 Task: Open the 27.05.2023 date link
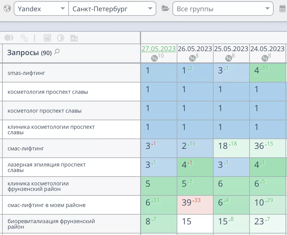pos(158,49)
